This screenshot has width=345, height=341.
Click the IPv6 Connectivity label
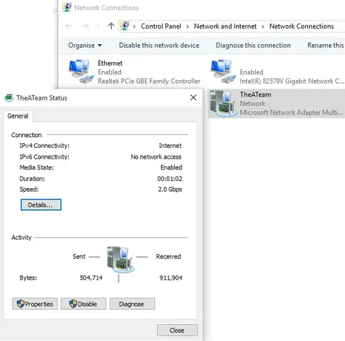[45, 157]
